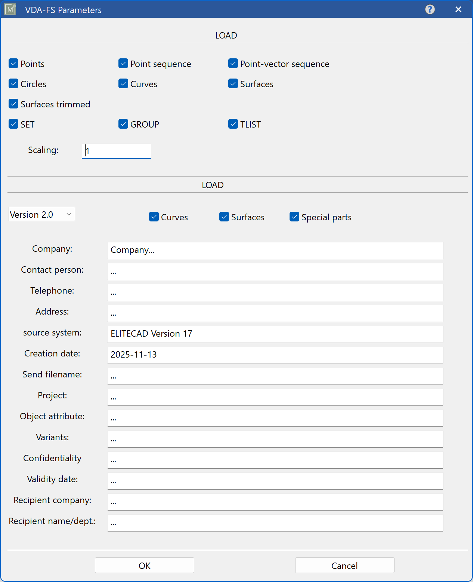
Task: Uncheck the TLIST checkbox
Action: [x=233, y=124]
